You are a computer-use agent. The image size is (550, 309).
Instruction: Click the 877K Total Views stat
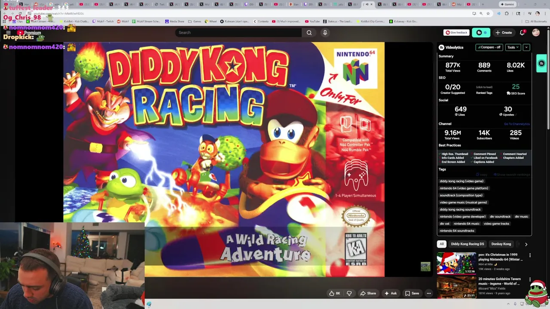pos(453,67)
